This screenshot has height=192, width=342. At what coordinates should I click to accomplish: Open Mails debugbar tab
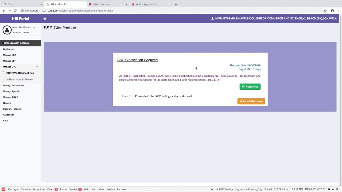click(87, 189)
